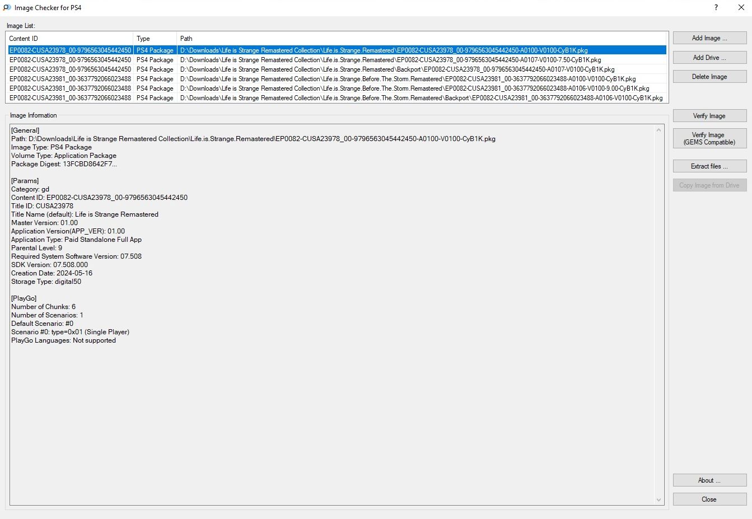This screenshot has height=519, width=752.
Task: Click the greyed Copy Image from Drive button
Action: (709, 185)
